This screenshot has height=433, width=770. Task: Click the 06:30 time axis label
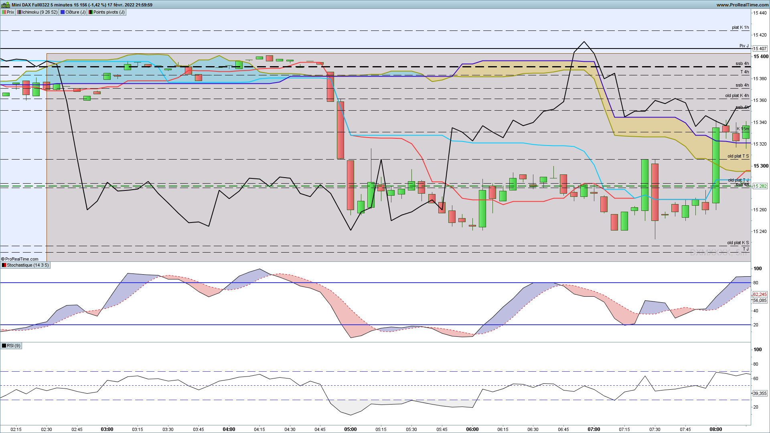click(533, 429)
